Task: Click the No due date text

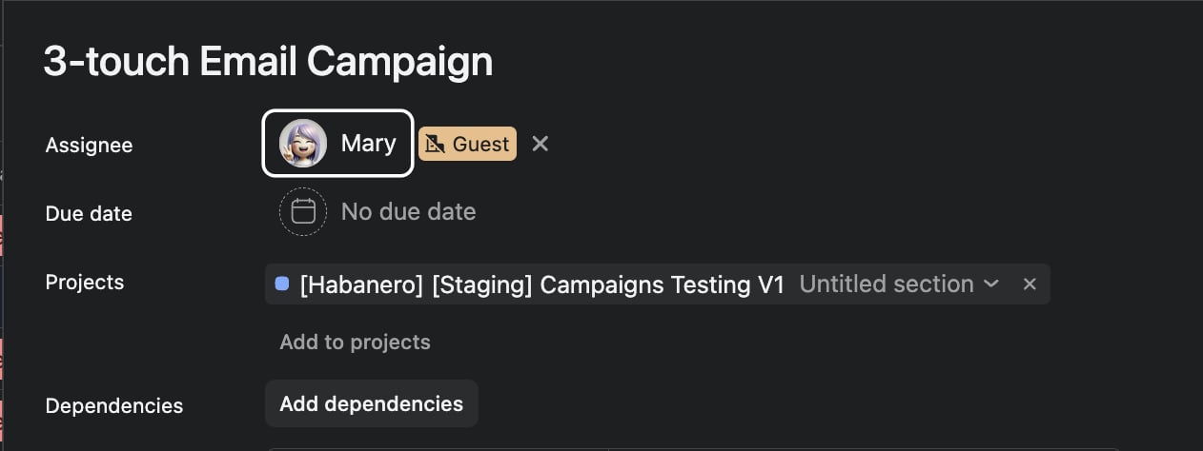Action: tap(408, 211)
